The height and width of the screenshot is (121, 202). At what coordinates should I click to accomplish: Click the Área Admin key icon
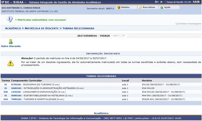coord(140,8)
